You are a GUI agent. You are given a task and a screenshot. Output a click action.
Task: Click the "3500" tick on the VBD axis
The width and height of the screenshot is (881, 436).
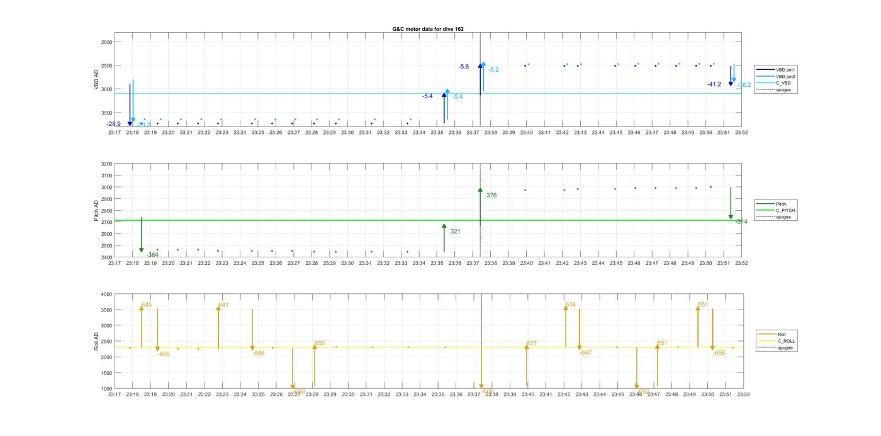pos(106,113)
